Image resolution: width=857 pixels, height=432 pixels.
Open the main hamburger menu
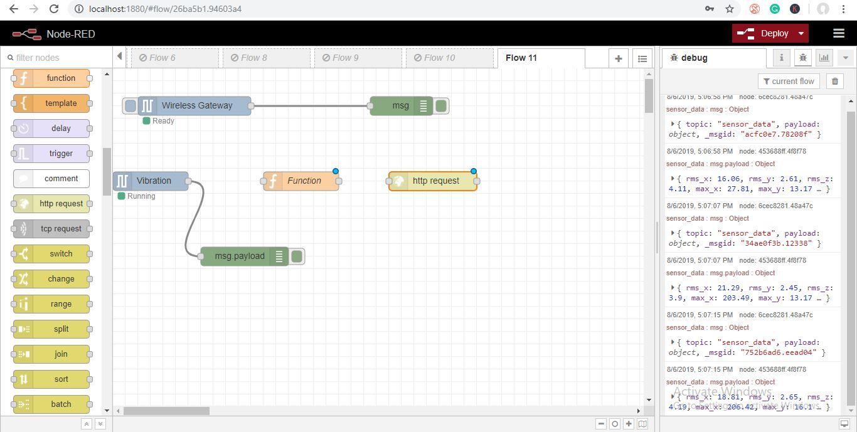[x=839, y=33]
